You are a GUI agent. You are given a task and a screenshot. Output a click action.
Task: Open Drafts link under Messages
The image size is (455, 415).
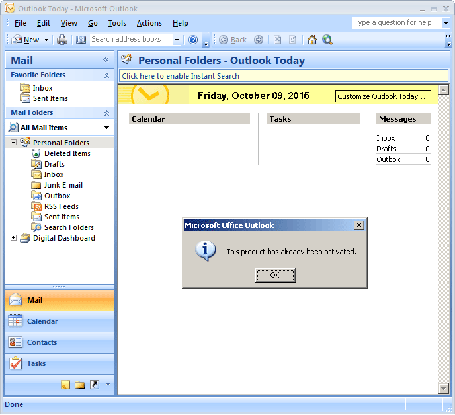[x=386, y=149]
